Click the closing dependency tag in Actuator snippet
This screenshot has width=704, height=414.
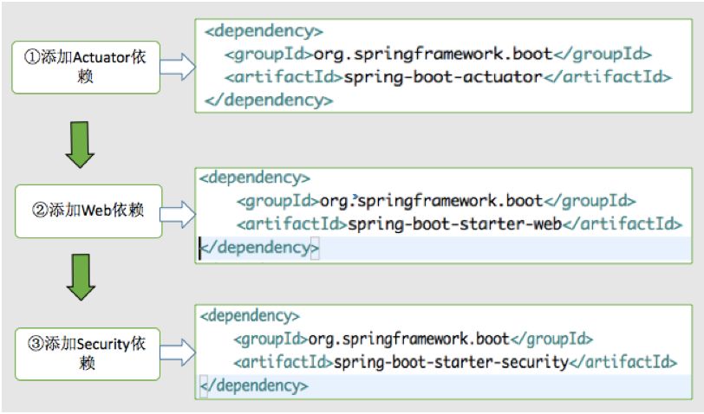coord(269,100)
